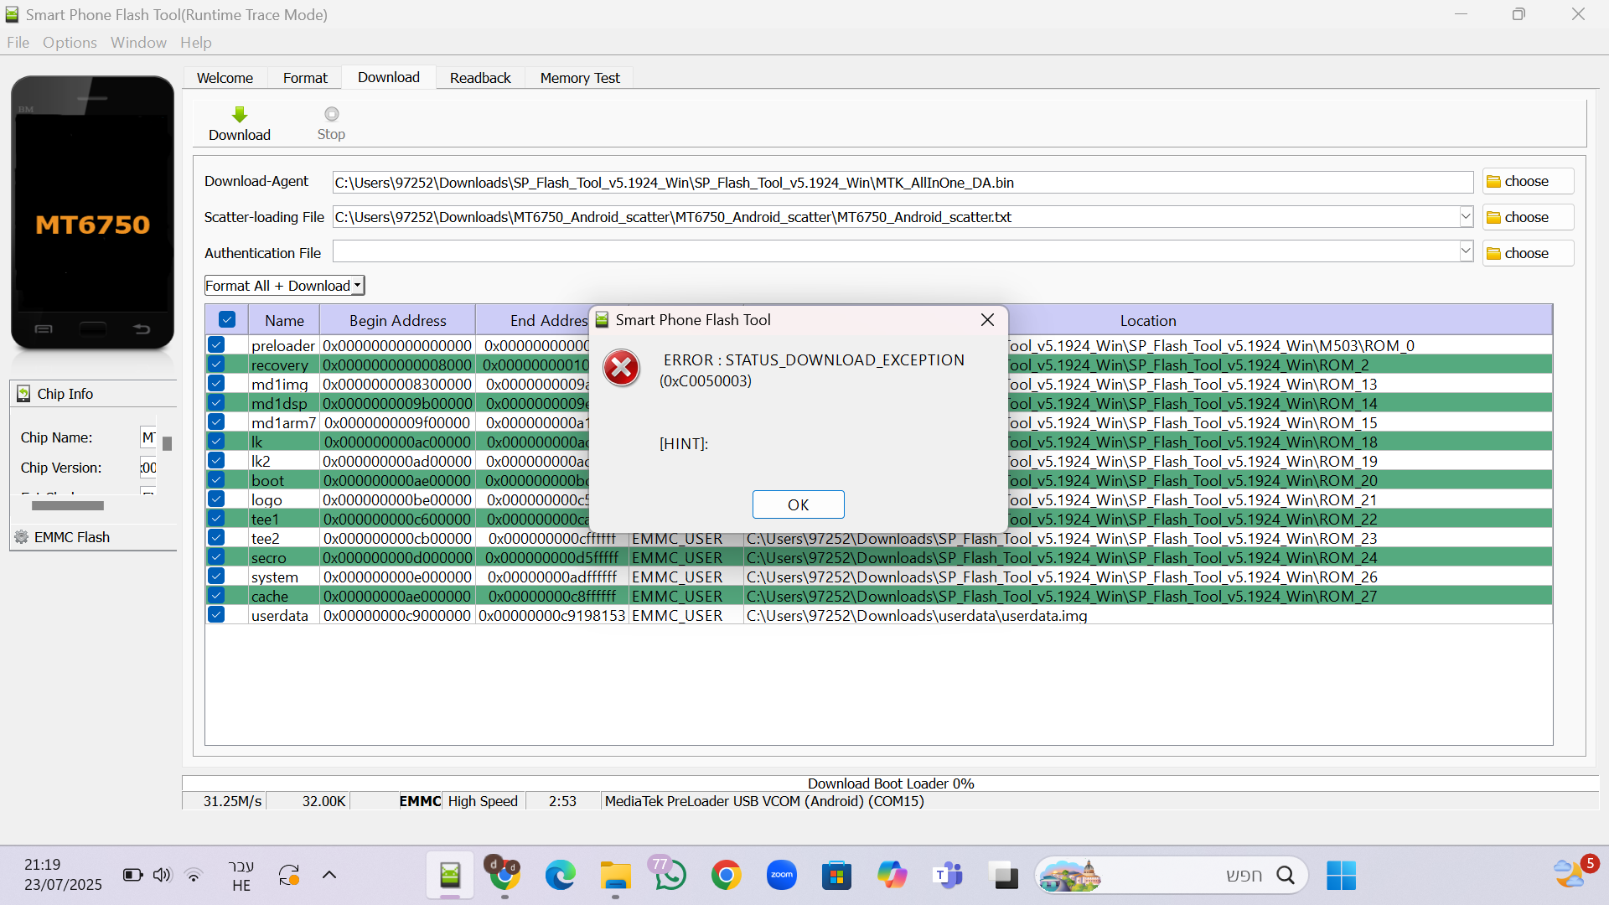Click the Begin Address column header
Image resolution: width=1609 pixels, height=905 pixels.
(x=397, y=321)
